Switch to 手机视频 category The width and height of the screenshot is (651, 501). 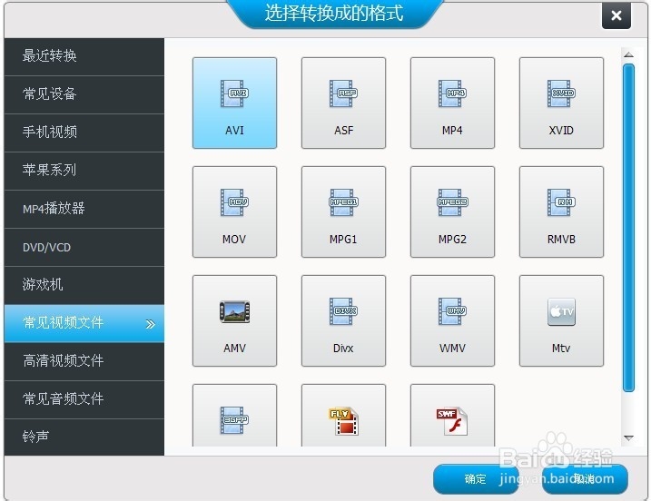pyautogui.click(x=84, y=133)
